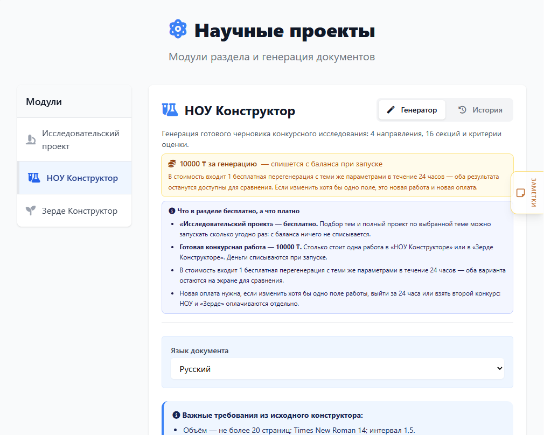Screen dimensions: 544x435
Task: Click the 10000 ₸ за генерацию text
Action: (x=218, y=164)
